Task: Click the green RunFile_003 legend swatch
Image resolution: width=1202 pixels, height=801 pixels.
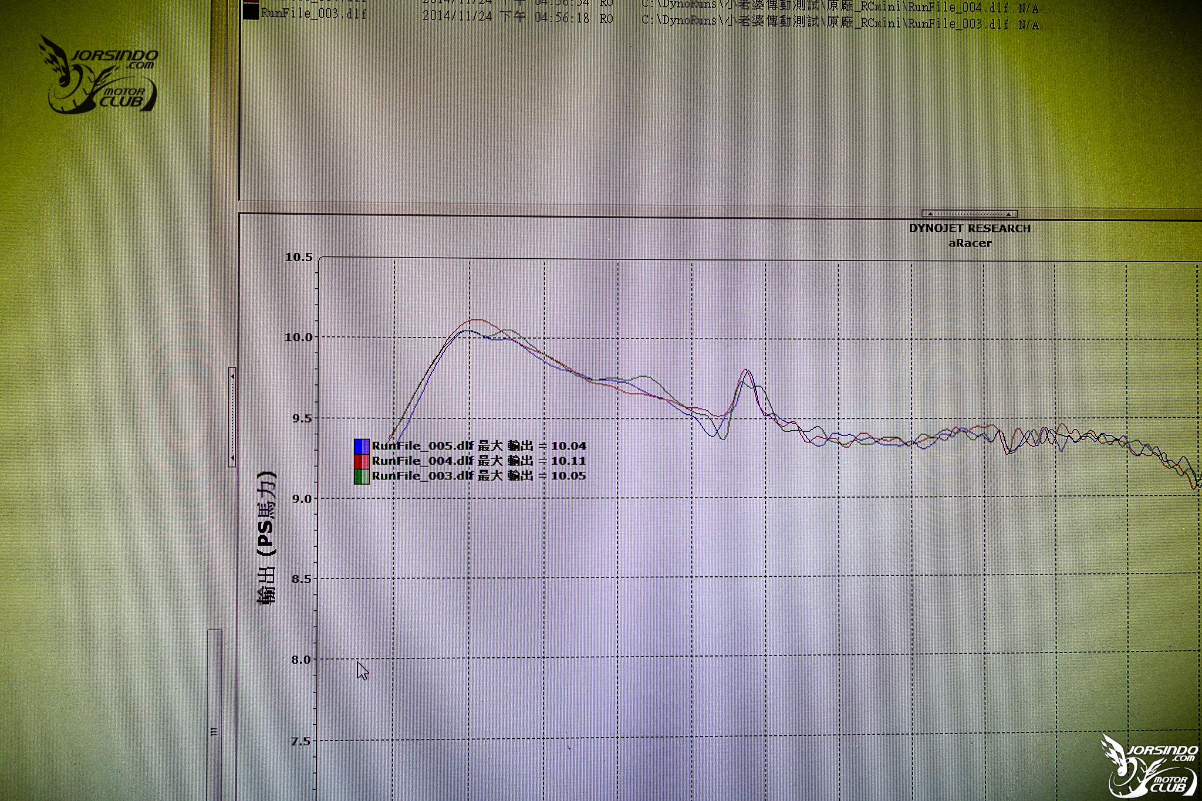Action: tap(362, 476)
